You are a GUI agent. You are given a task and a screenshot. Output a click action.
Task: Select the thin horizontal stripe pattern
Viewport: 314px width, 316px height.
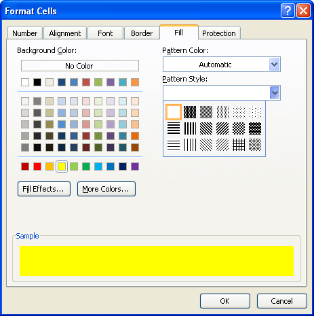coord(174,145)
